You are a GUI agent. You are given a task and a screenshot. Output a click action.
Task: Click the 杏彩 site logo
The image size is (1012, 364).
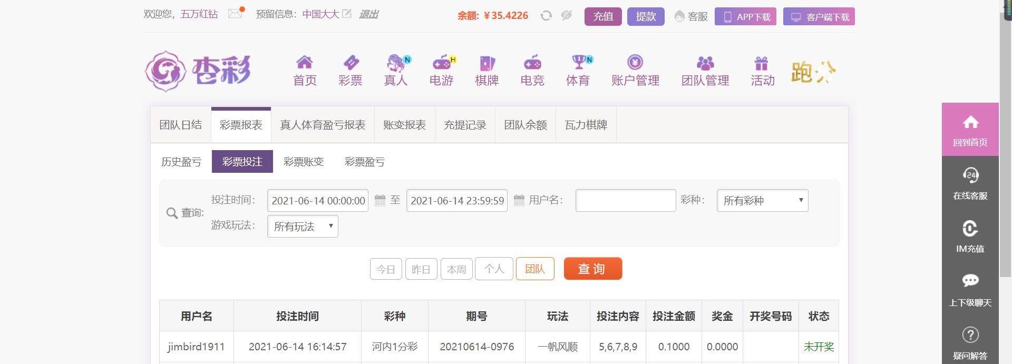(198, 71)
